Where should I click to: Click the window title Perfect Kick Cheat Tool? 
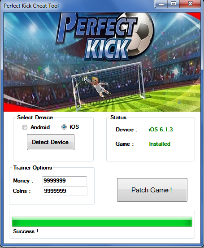pos(31,6)
